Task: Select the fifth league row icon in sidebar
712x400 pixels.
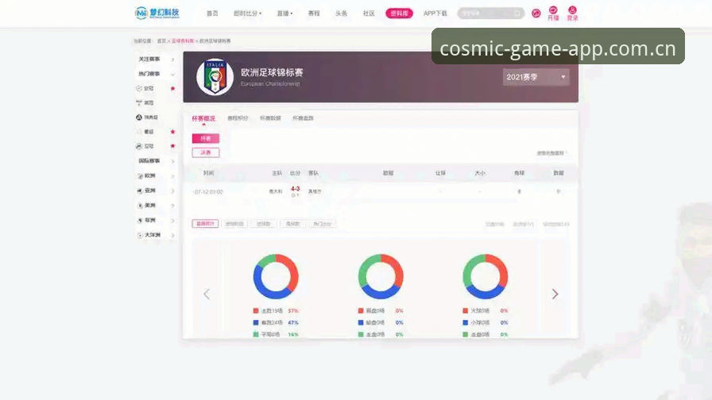Action: [139, 147]
